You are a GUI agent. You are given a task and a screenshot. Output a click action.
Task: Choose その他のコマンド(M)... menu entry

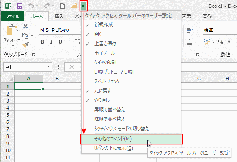(x=131, y=139)
